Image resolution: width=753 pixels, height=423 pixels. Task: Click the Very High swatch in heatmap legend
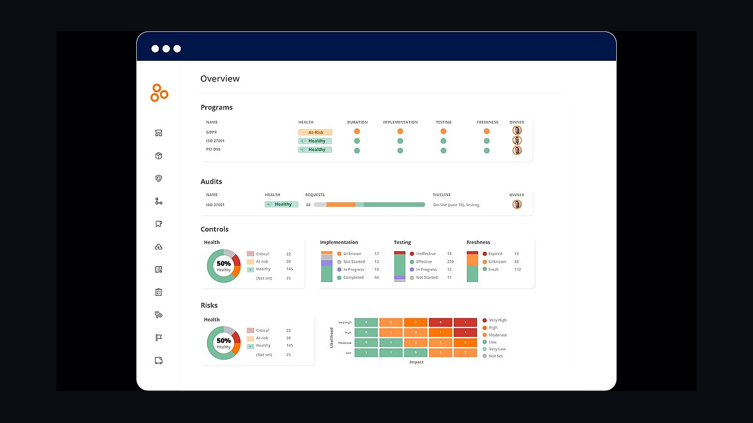(484, 320)
